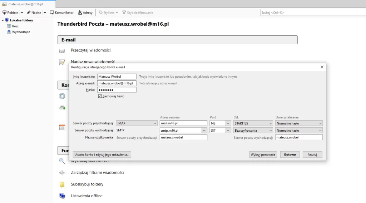Click Zarządzaj filtrami wiadomości link

97,173
